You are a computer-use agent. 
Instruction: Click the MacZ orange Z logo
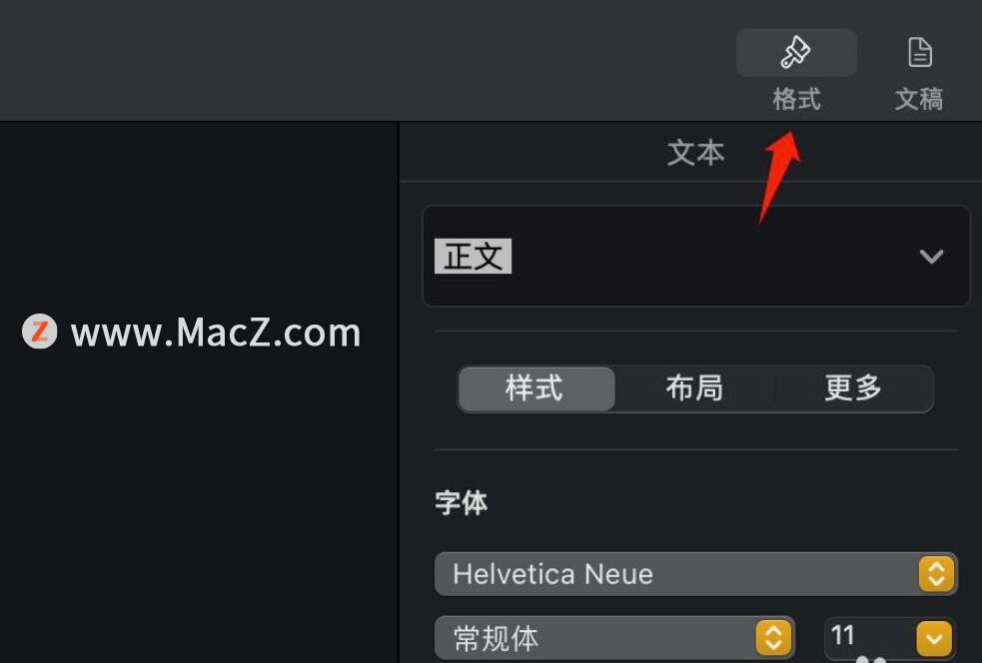click(39, 331)
